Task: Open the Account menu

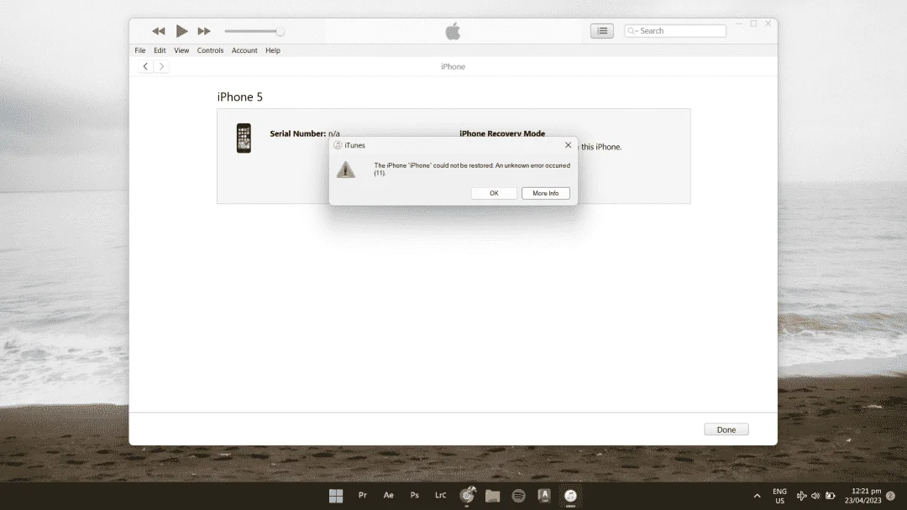Action: 244,50
